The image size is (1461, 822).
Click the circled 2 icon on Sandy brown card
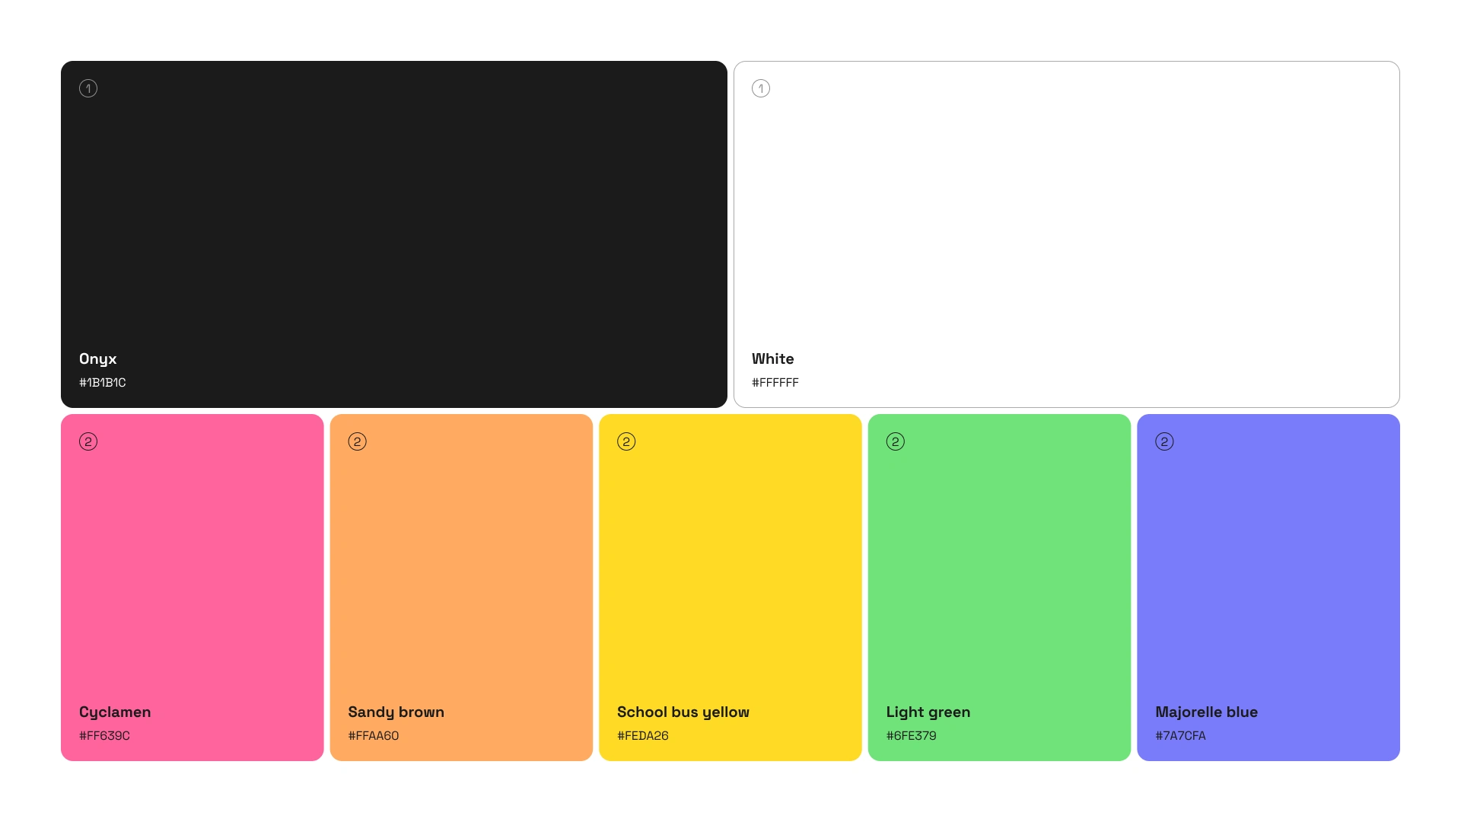point(358,441)
